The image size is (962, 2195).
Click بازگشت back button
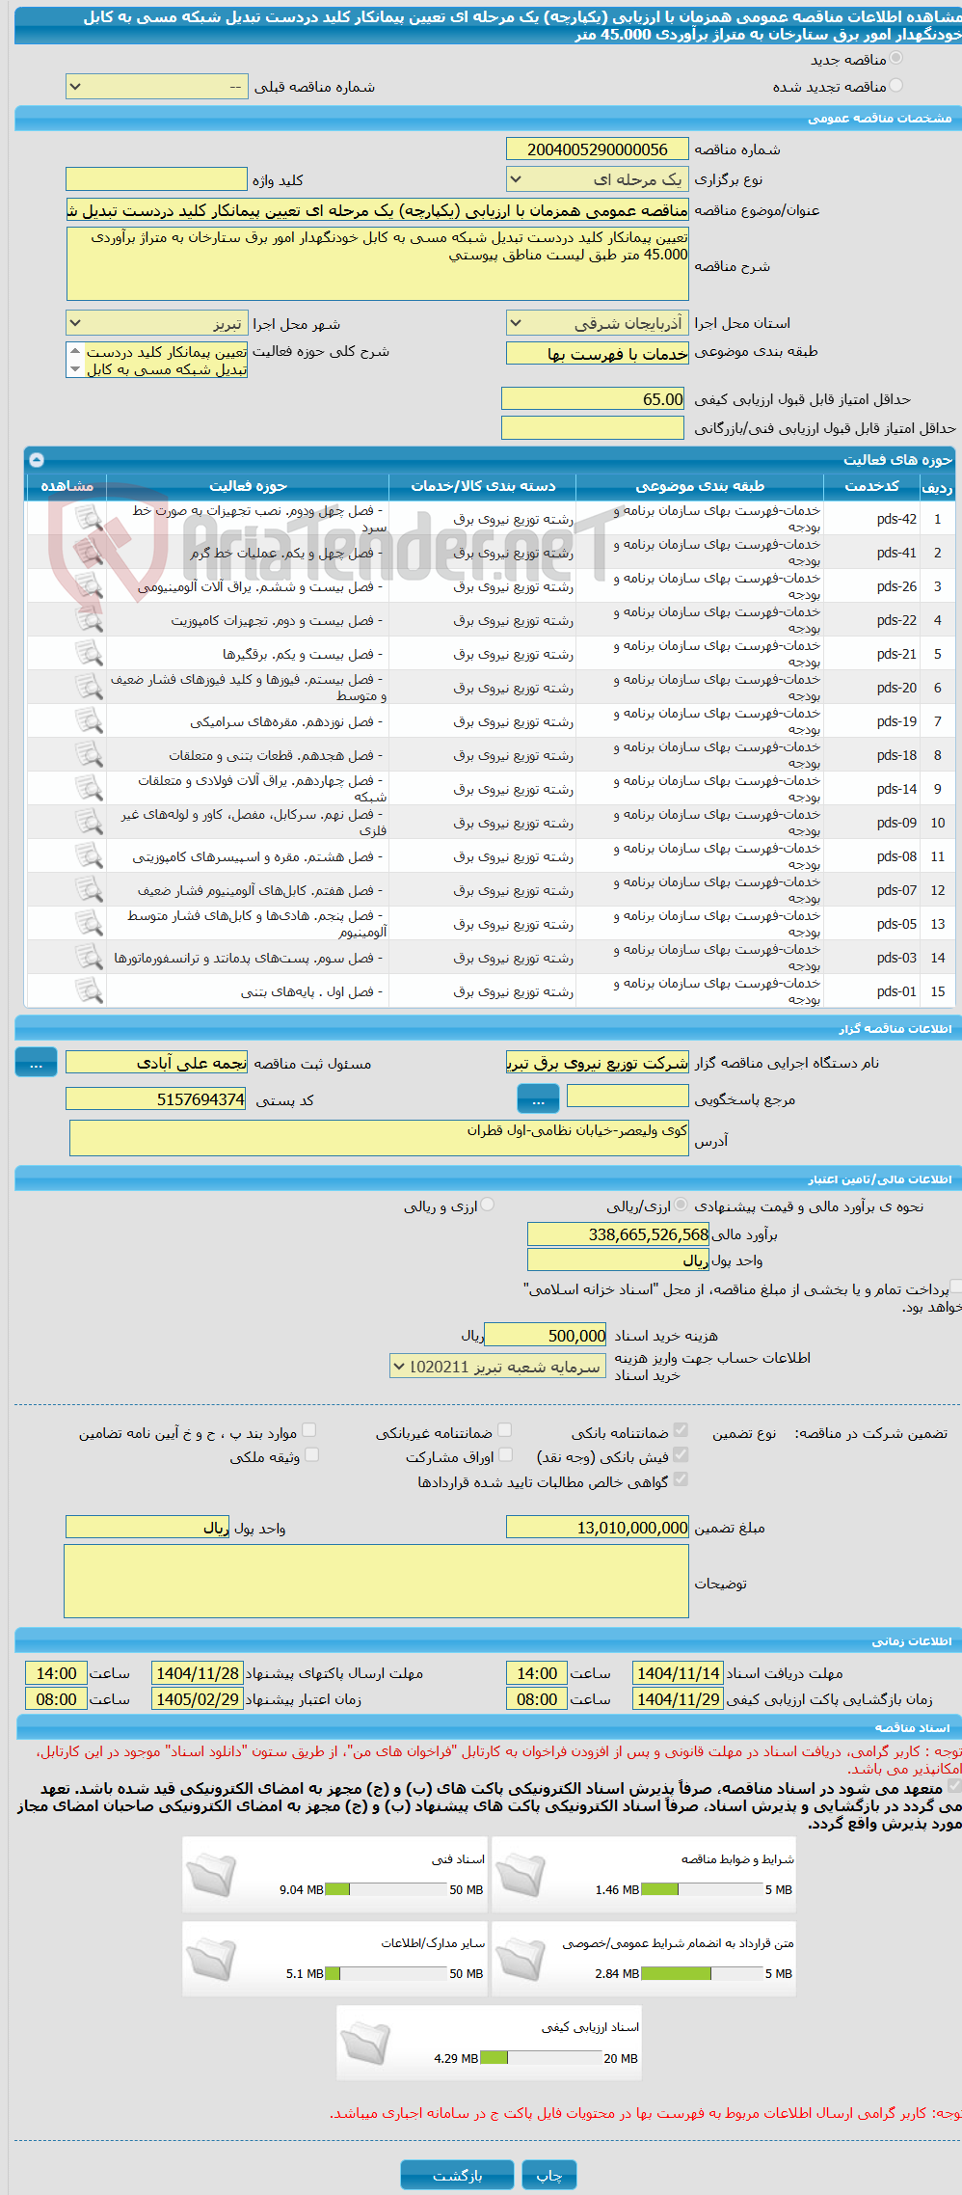pyautogui.click(x=457, y=2175)
